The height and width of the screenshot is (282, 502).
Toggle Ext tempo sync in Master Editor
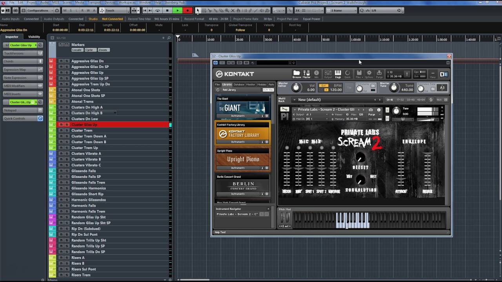click(324, 85)
